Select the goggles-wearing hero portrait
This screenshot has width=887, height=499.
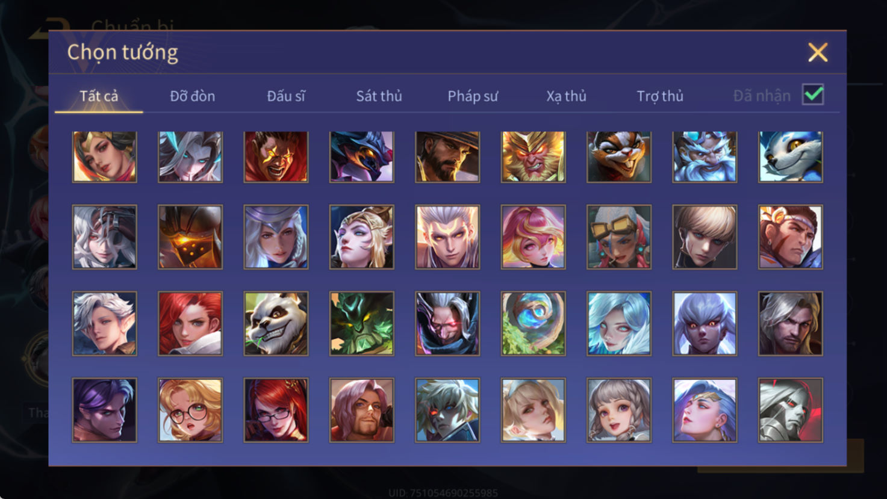click(619, 237)
